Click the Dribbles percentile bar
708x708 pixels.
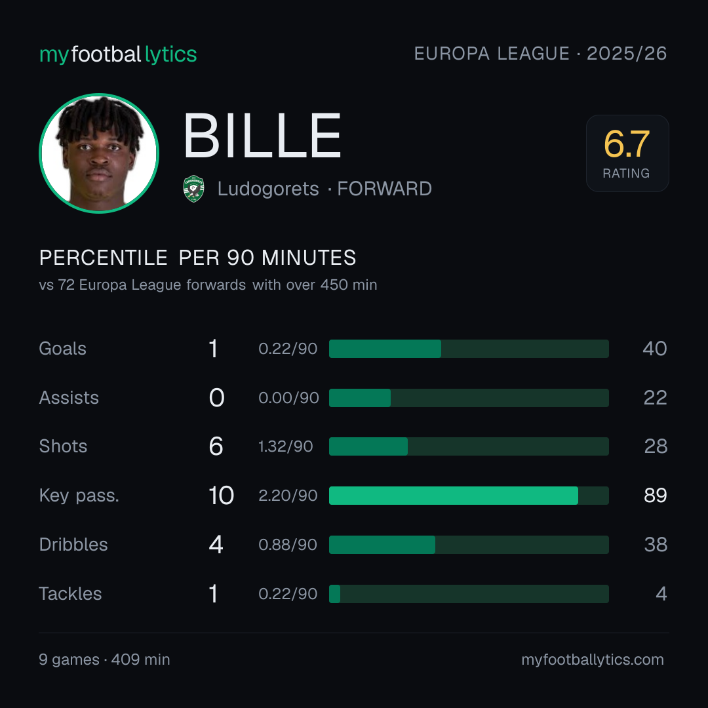(469, 545)
